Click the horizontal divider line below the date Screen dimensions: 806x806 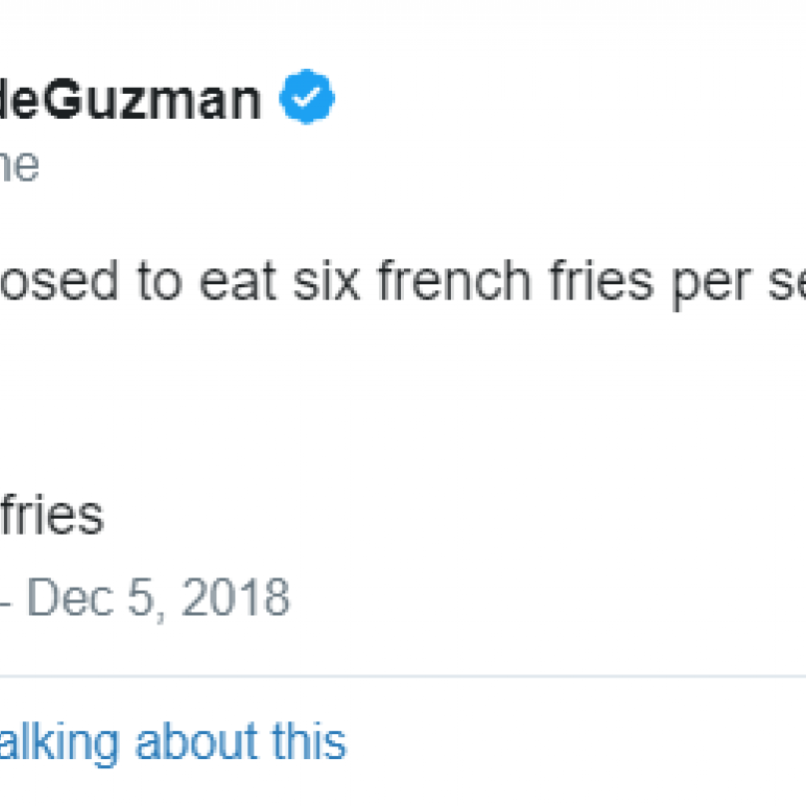[403, 676]
